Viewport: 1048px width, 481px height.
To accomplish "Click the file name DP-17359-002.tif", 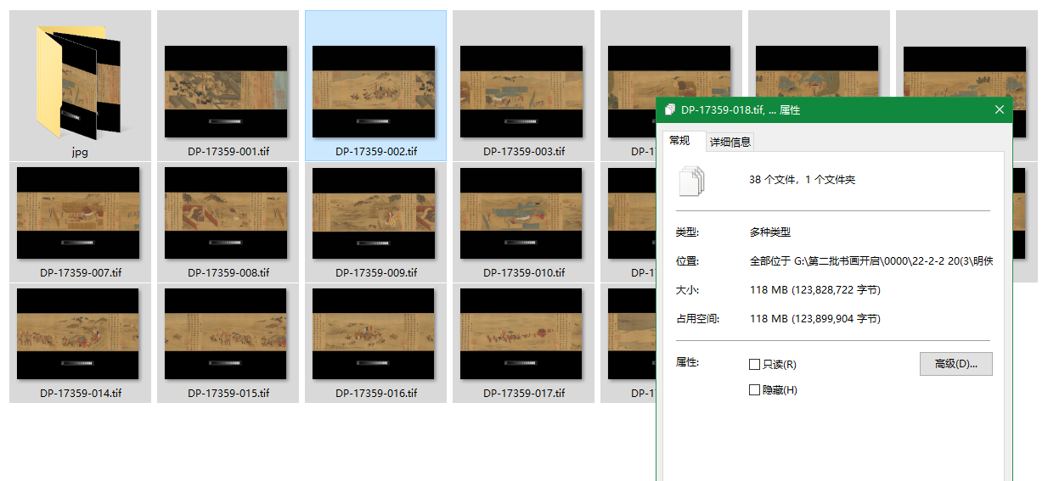I will click(376, 152).
